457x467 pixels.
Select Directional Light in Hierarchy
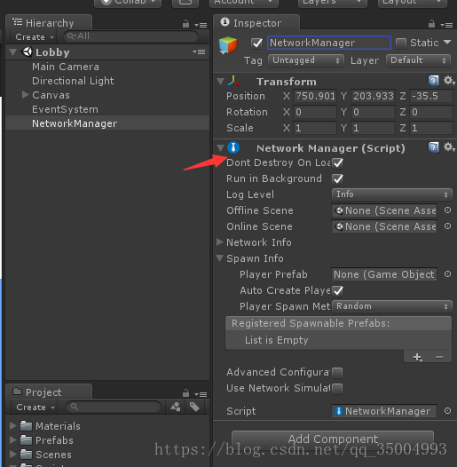[x=73, y=81]
